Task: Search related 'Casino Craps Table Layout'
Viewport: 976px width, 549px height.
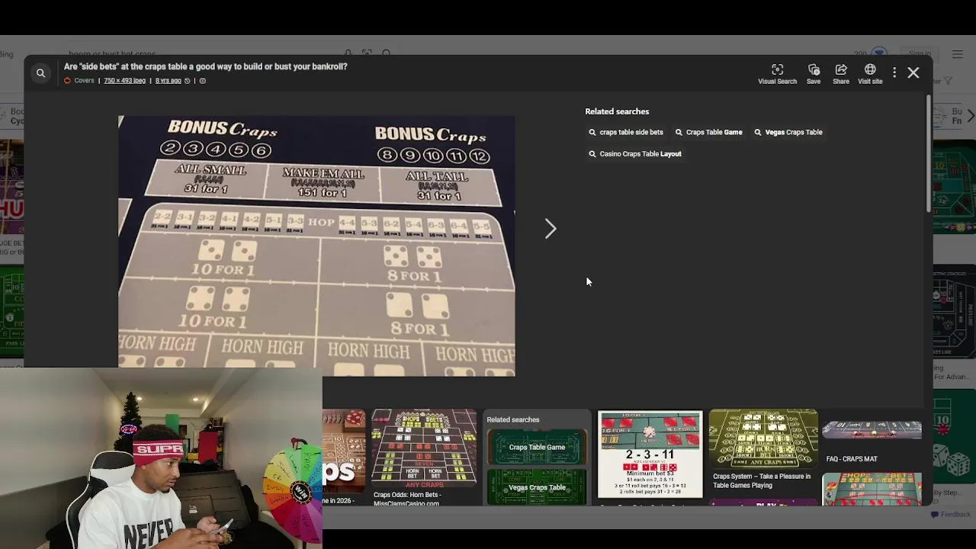Action: point(635,153)
